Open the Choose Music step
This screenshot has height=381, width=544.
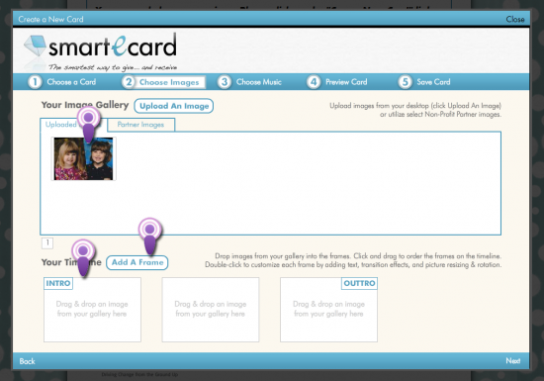(259, 82)
